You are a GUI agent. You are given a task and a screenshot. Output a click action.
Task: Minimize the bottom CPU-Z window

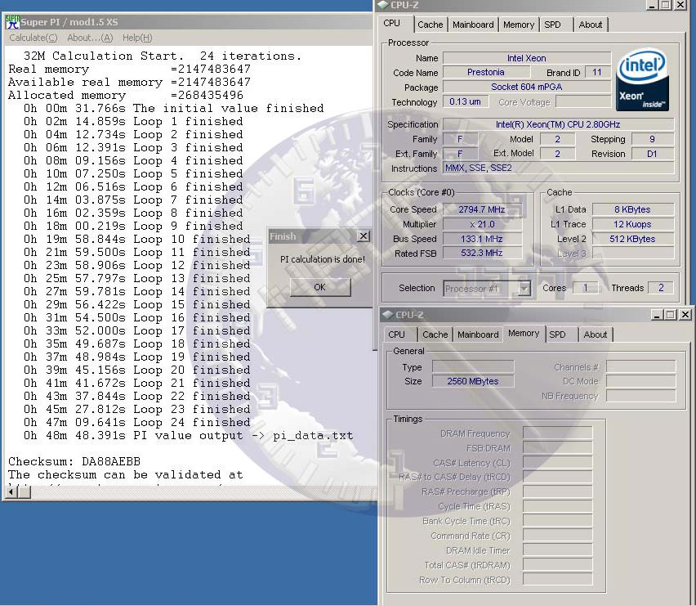coord(657,315)
